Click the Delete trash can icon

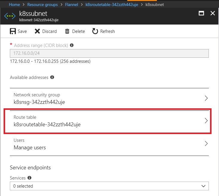click(67, 31)
